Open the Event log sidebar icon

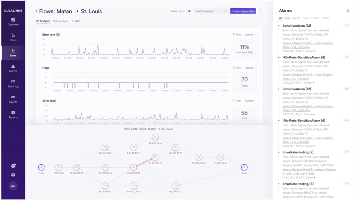tap(13, 84)
